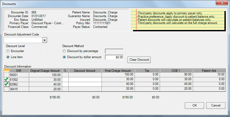
Task: Select SIM code 82962 cell
Action: [19, 84]
